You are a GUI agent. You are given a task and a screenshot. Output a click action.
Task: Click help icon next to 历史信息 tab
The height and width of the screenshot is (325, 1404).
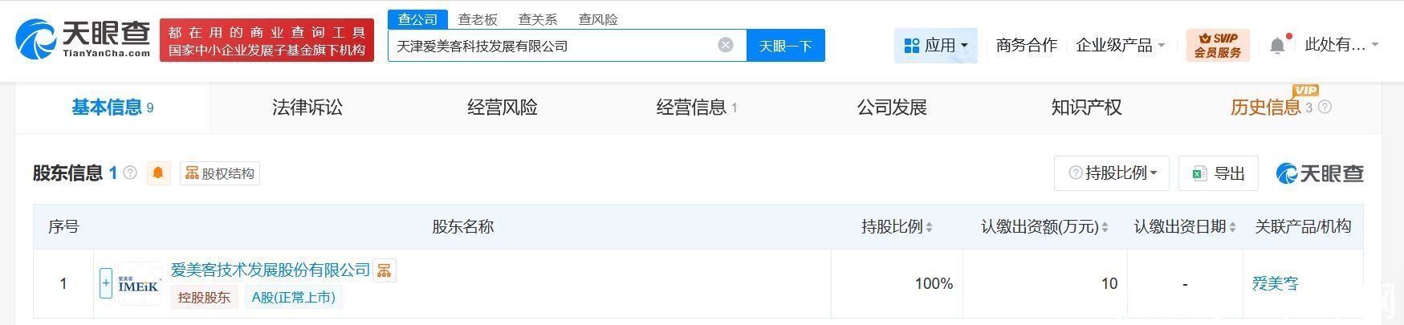pyautogui.click(x=1325, y=108)
